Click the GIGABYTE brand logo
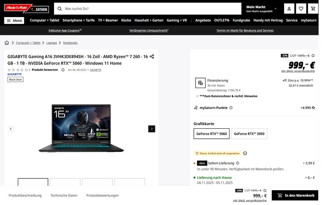 (x=14, y=74)
